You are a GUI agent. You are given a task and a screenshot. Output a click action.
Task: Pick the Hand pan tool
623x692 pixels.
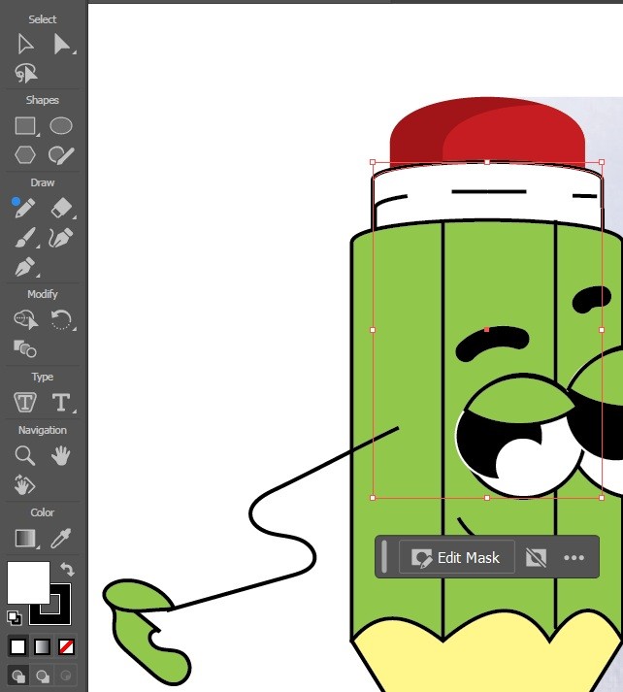pos(61,455)
